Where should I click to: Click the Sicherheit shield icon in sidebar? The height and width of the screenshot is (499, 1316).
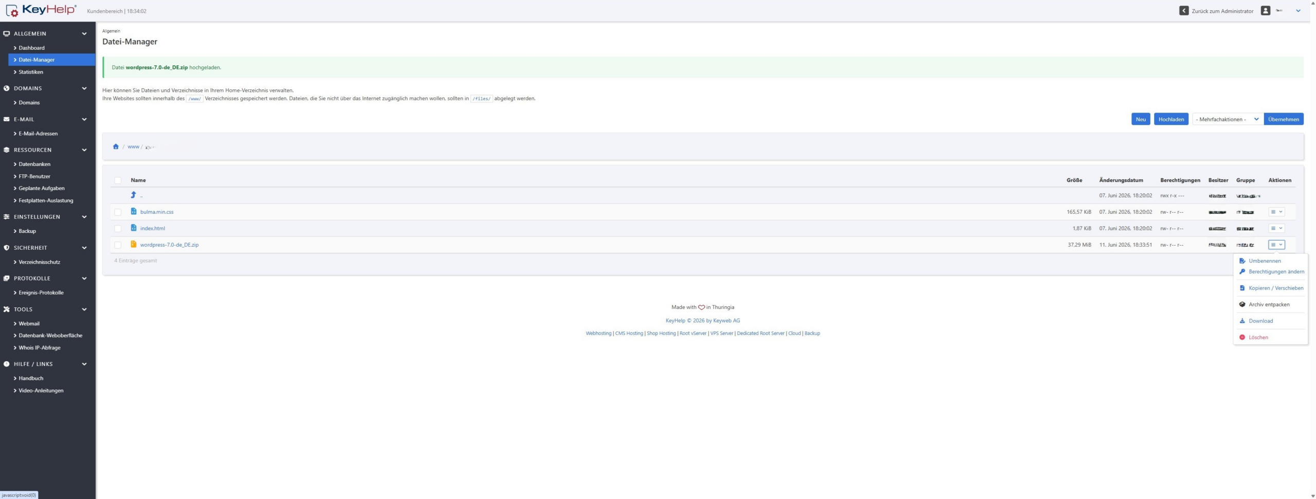7,248
